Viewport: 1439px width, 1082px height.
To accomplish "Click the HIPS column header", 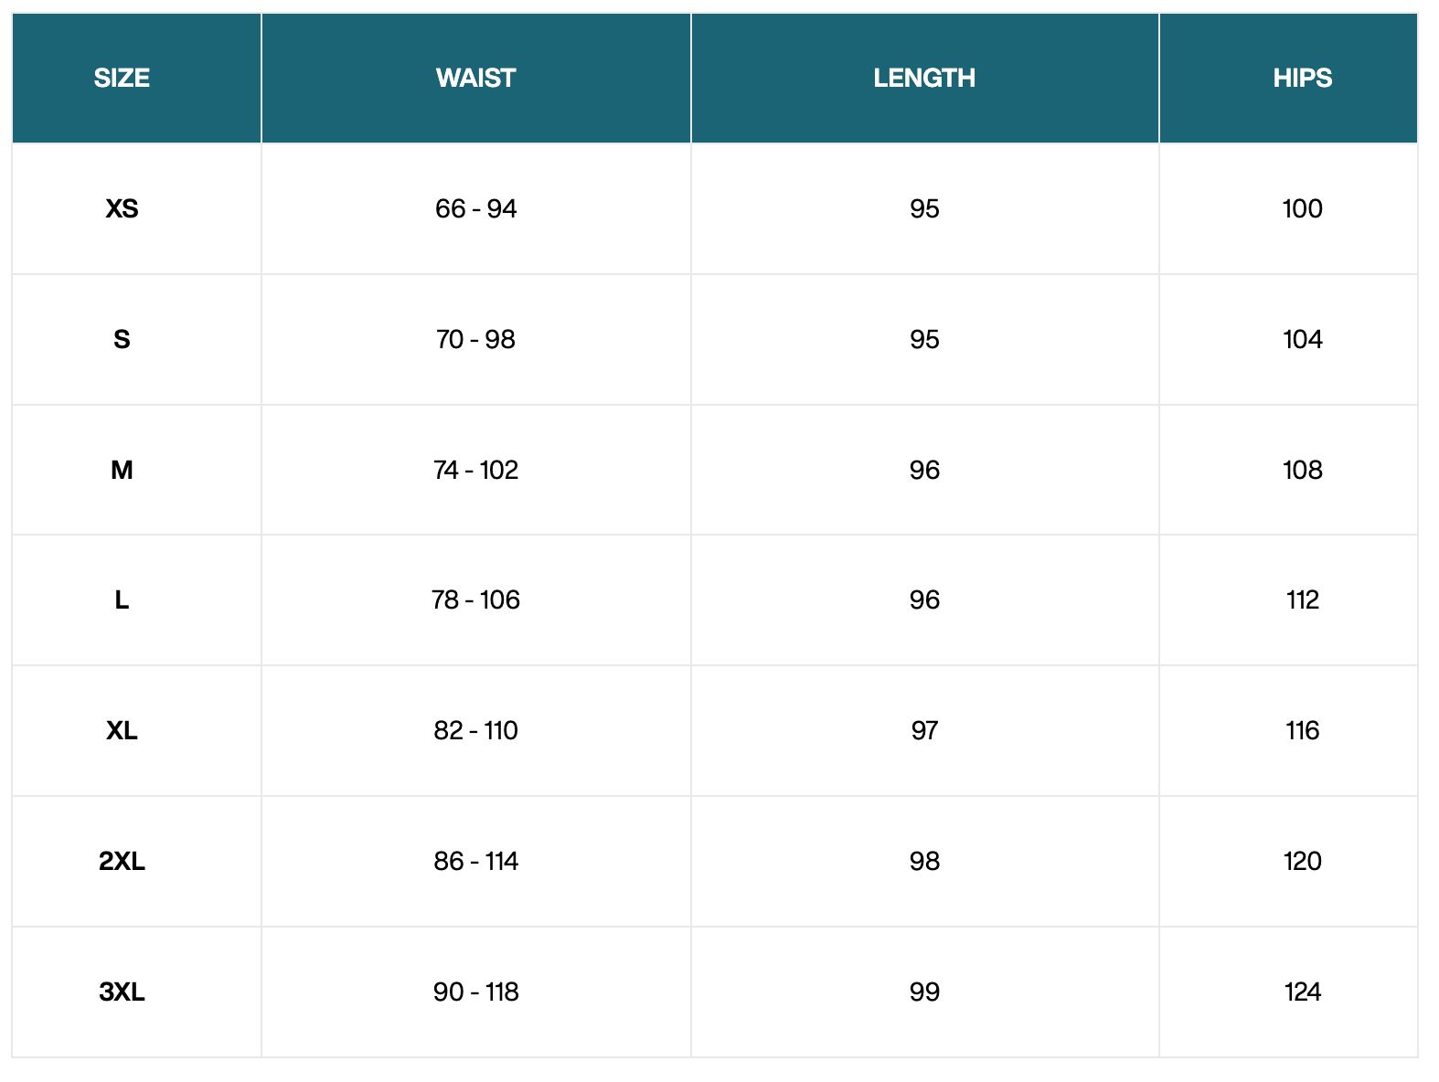I will [1302, 79].
